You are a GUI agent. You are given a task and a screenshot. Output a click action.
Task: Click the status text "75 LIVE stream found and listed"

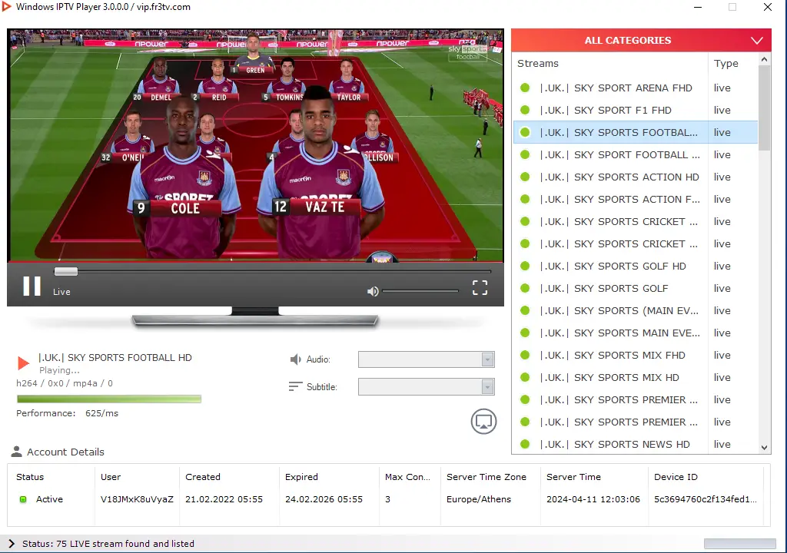125,544
